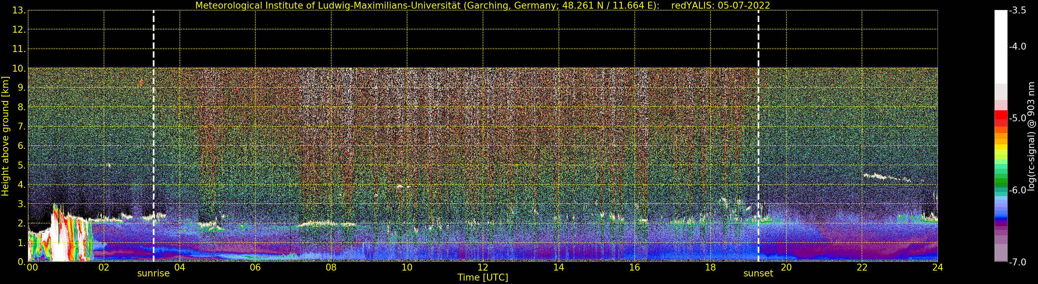
Task: Click the 20 time axis tick
Action: (x=786, y=267)
